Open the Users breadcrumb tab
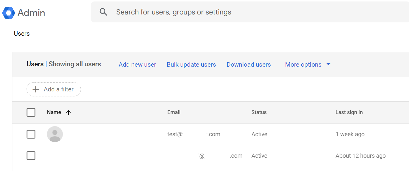The image size is (409, 171). click(22, 34)
